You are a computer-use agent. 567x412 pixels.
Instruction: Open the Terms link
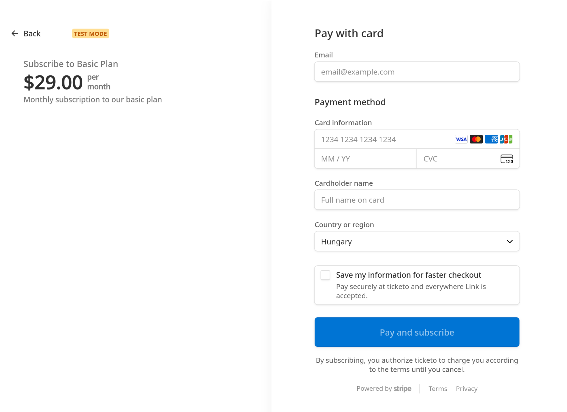tap(438, 389)
